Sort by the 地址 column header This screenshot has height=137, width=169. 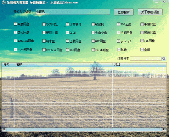pos(139,64)
